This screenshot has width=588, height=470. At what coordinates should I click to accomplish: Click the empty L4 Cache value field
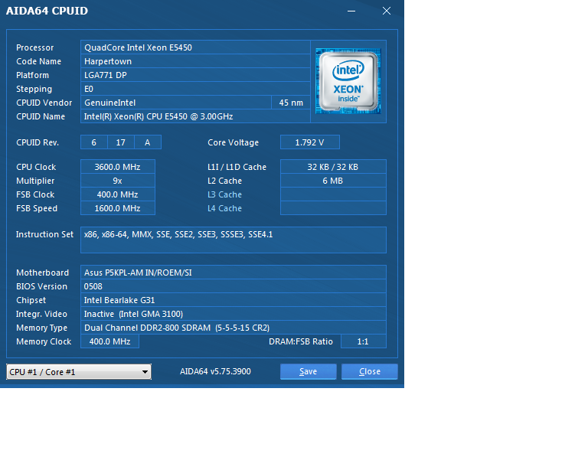[x=333, y=208]
